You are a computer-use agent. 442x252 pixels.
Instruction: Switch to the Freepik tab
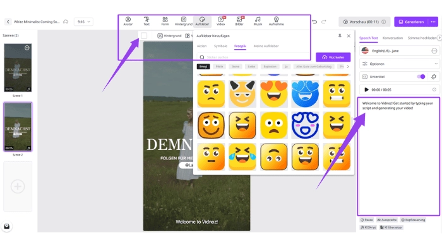point(240,46)
